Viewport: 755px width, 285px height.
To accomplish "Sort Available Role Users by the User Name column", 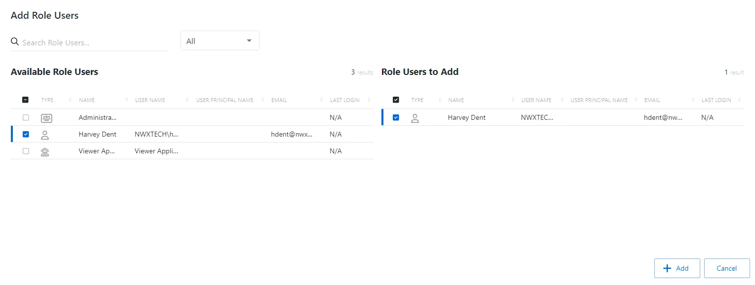I will point(150,100).
